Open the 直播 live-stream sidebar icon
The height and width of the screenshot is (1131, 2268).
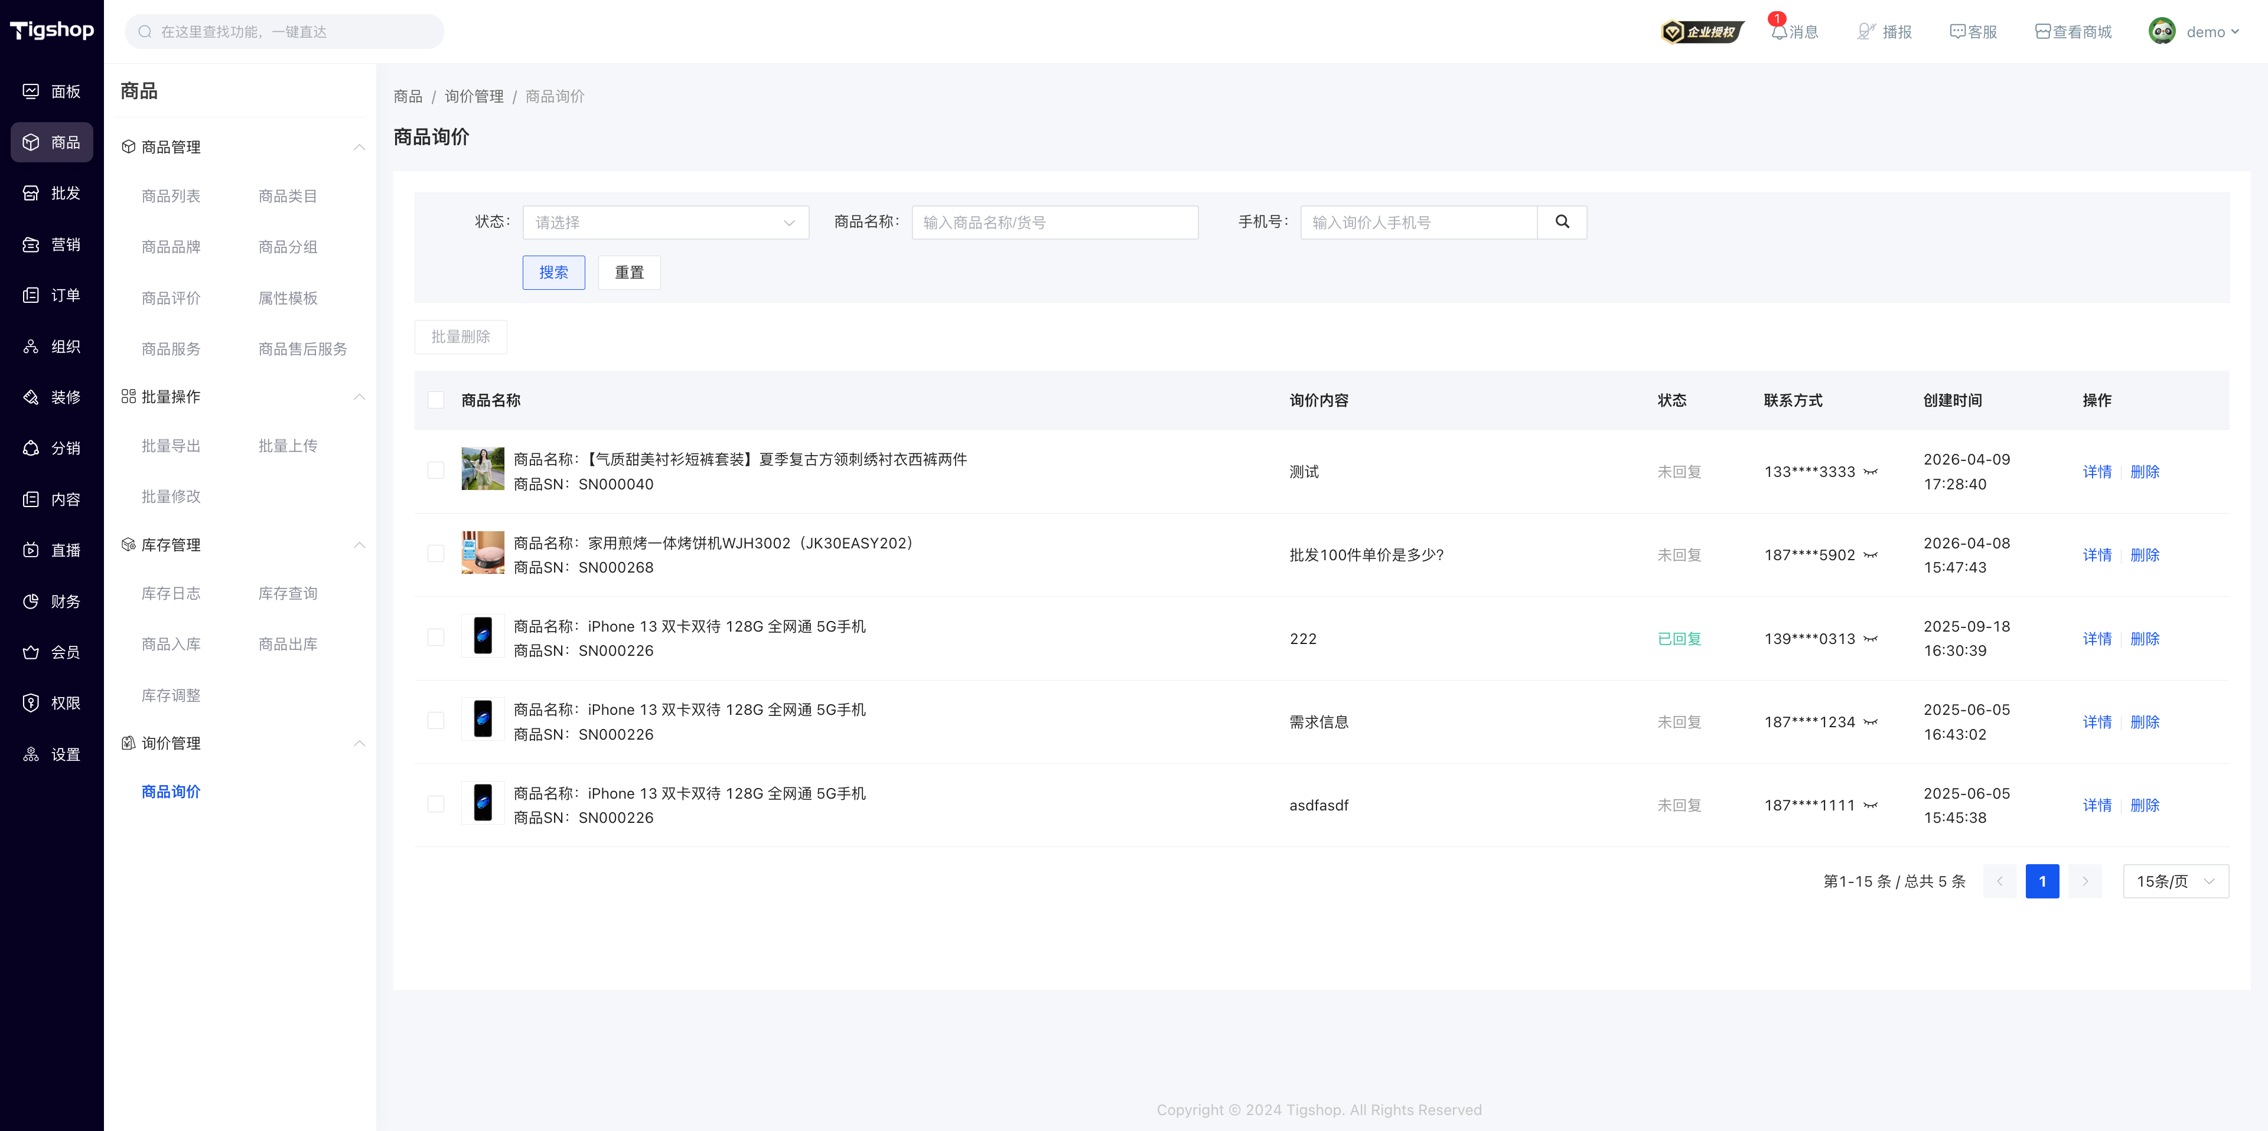coord(31,551)
